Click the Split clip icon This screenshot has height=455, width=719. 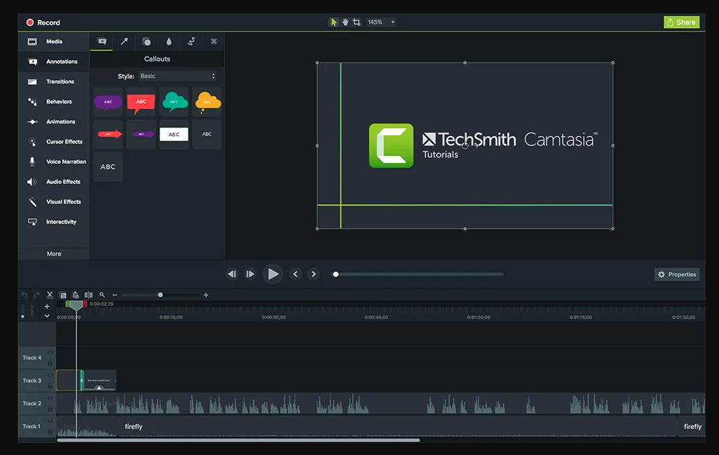coord(89,295)
